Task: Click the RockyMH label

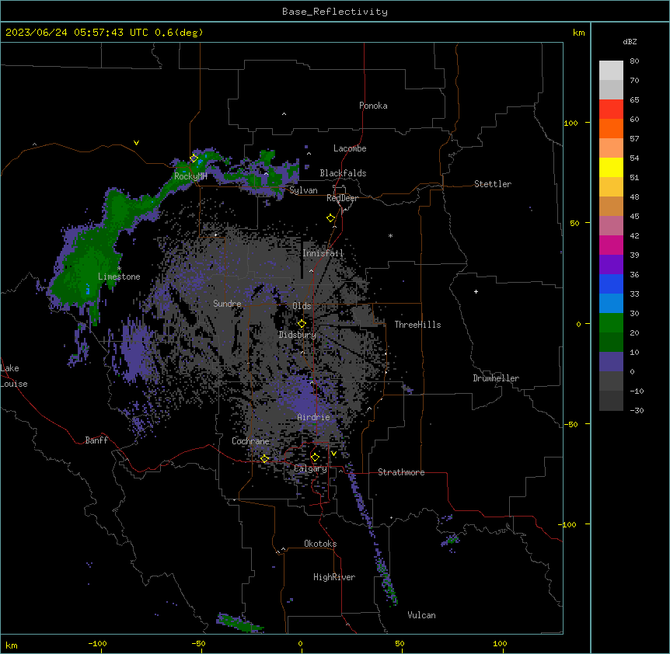Action: tap(190, 176)
